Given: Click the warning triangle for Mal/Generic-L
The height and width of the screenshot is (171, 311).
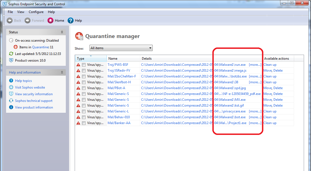Looking at the screenshot, I should coord(78,111).
